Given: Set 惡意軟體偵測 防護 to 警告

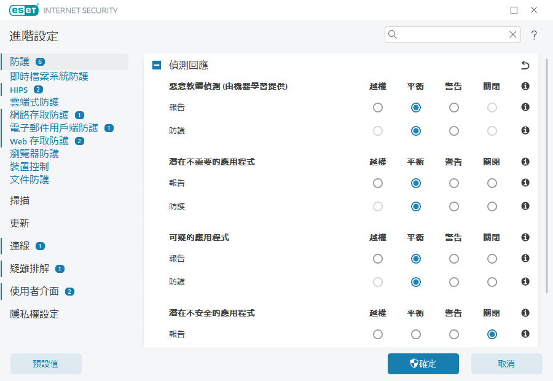Looking at the screenshot, I should [x=454, y=132].
